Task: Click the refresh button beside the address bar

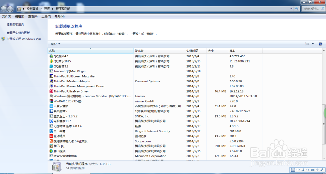Action: click(x=297, y=9)
